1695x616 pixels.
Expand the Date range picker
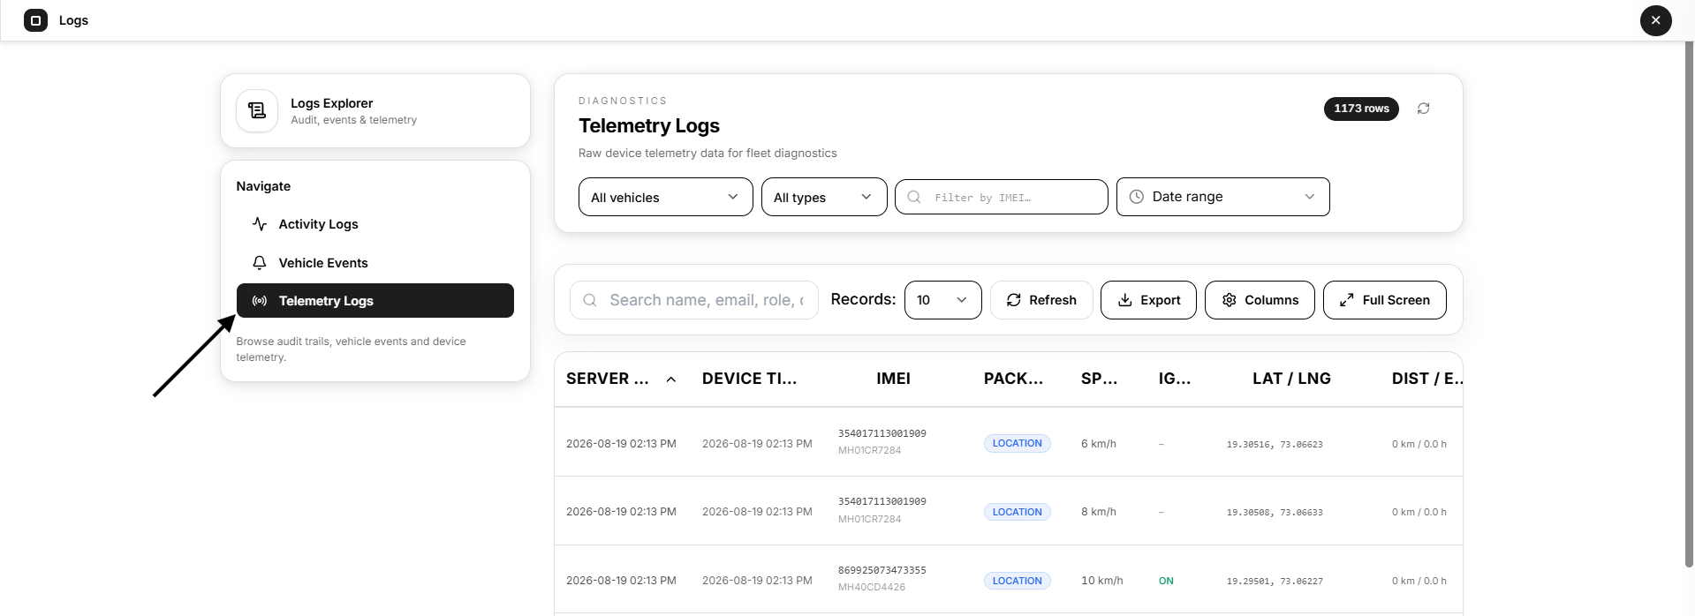[1222, 197]
